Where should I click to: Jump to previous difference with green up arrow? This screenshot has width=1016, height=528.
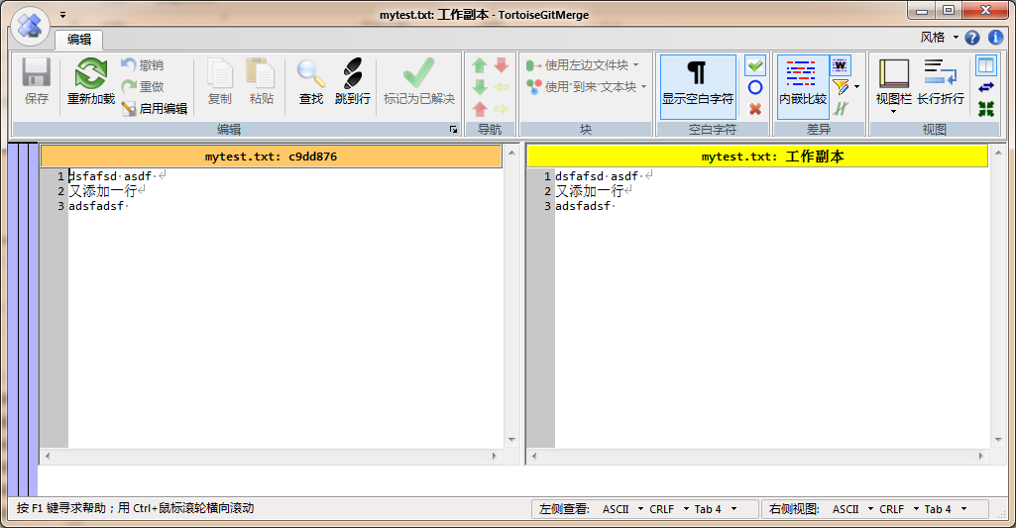[480, 65]
